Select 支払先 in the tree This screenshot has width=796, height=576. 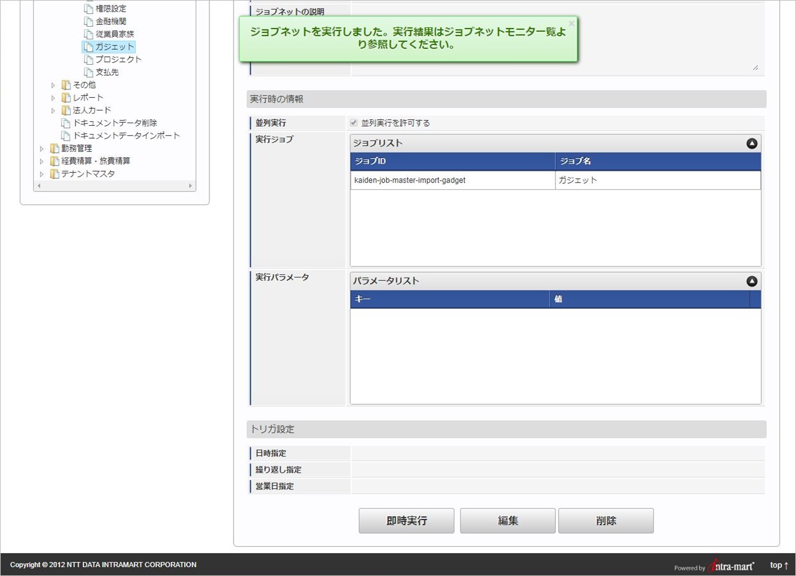107,72
